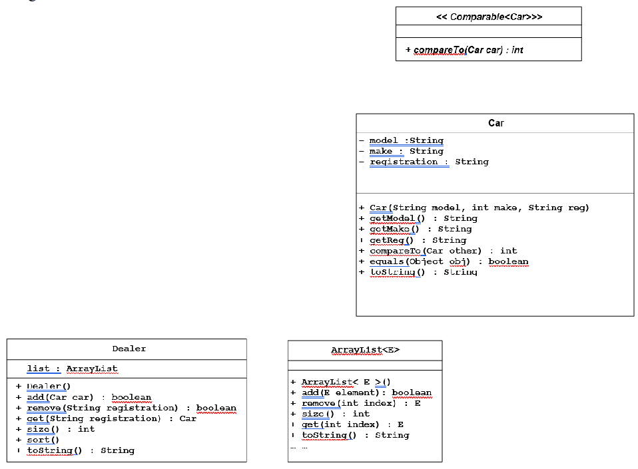Click the compareTo(Car car) : int method in Comparable
638x469 pixels.
pos(464,50)
